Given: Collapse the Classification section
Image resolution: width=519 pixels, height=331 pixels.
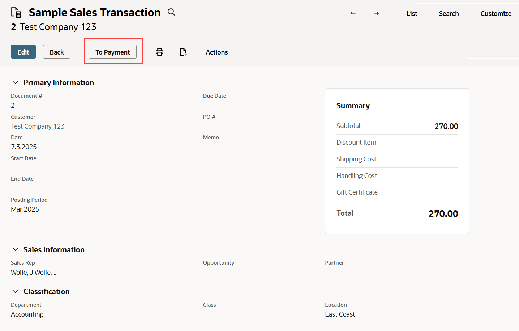Looking at the screenshot, I should [16, 292].
